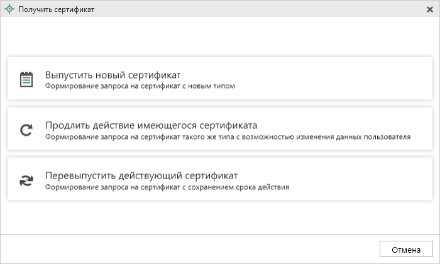Click the notepad icon for issuing new certificate
Image resolution: width=440 pixels, height=264 pixels.
click(26, 80)
